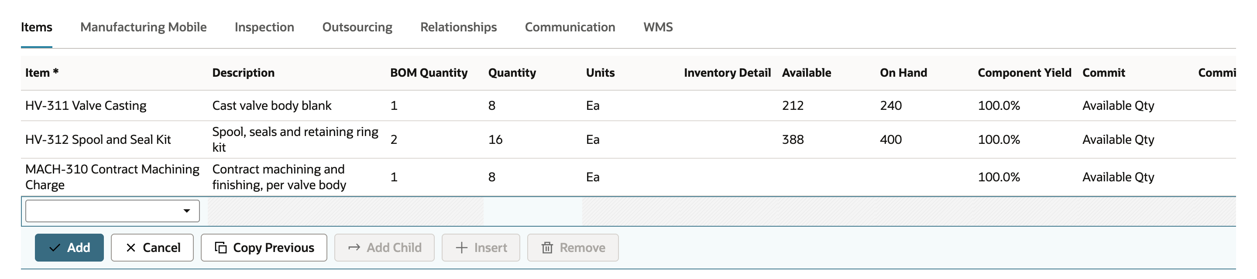1257x279 pixels.
Task: Click 'Cast valve body blank' description
Action: 272,106
